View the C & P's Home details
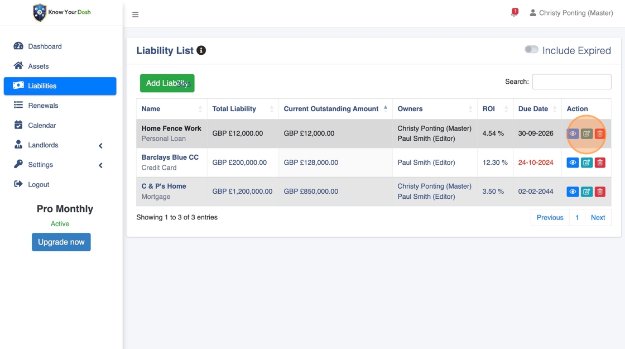Image resolution: width=625 pixels, height=349 pixels. point(573,192)
